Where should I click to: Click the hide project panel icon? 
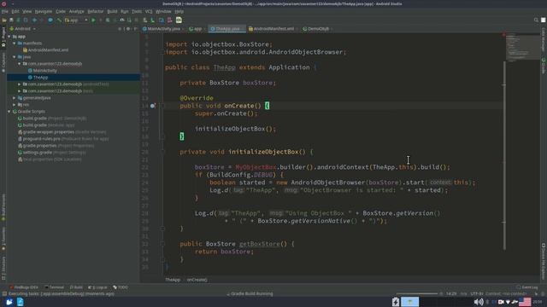click(x=135, y=29)
